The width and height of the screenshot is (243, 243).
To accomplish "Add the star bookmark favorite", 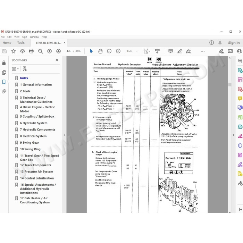I will point(14,51).
